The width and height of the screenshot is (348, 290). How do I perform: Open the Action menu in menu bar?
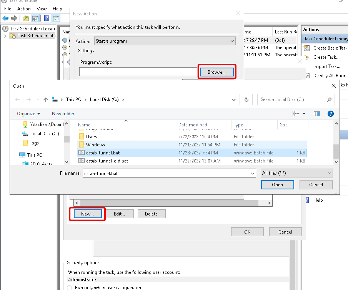(24, 9)
